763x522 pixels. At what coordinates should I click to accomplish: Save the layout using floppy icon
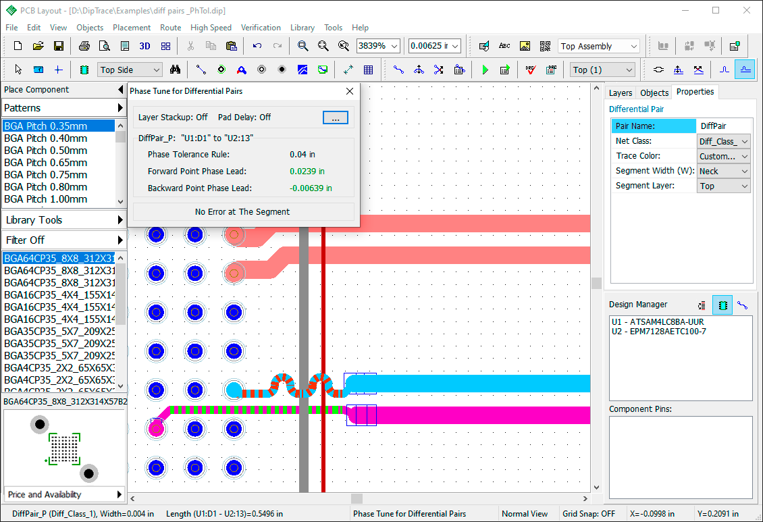(58, 46)
